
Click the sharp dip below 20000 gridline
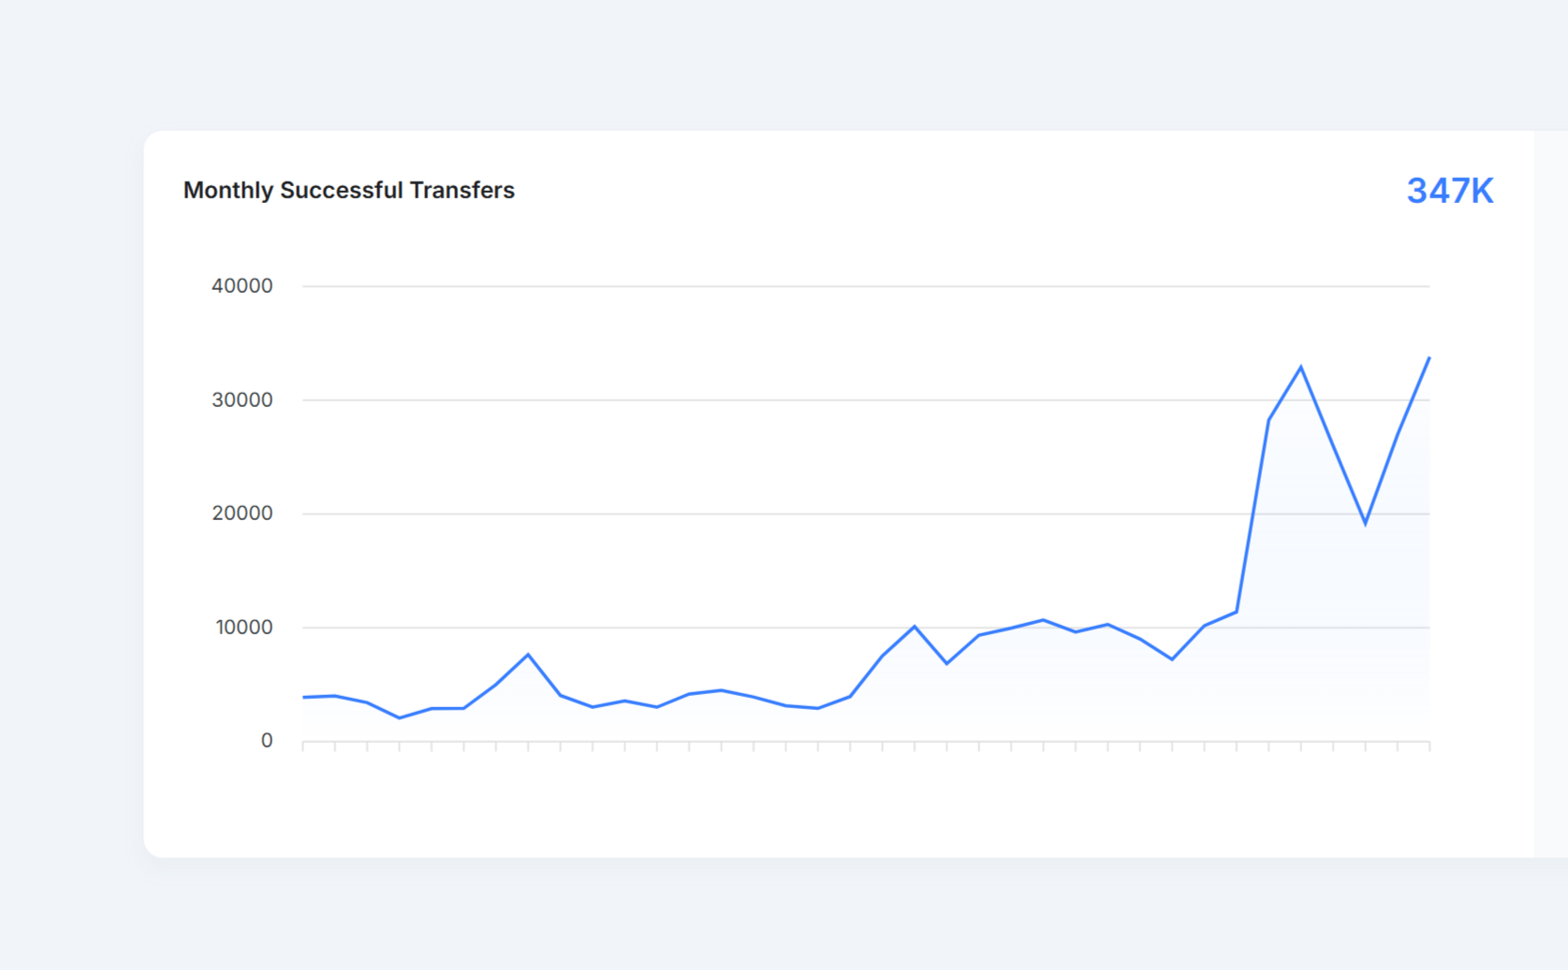1365,523
